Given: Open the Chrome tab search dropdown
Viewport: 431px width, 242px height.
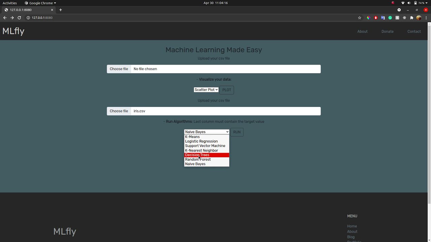Looking at the screenshot, I should point(399,10).
